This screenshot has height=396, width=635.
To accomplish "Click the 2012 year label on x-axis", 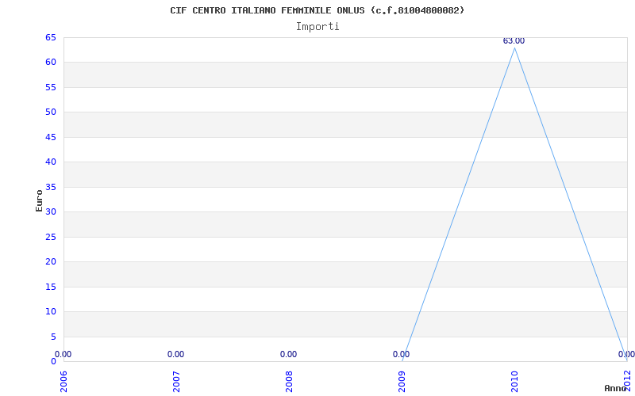I will coord(628,382).
